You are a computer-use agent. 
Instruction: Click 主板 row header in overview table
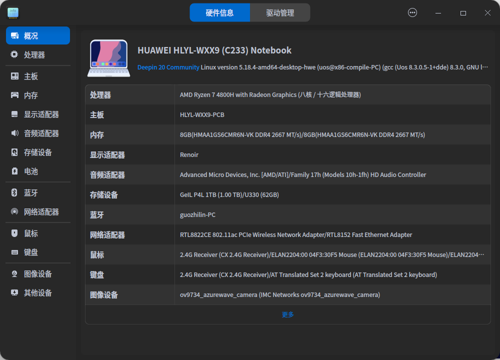pos(97,115)
